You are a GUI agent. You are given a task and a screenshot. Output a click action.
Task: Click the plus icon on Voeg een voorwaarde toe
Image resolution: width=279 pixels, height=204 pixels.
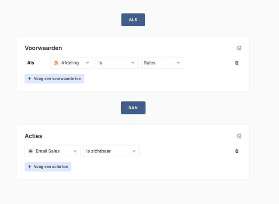click(30, 79)
